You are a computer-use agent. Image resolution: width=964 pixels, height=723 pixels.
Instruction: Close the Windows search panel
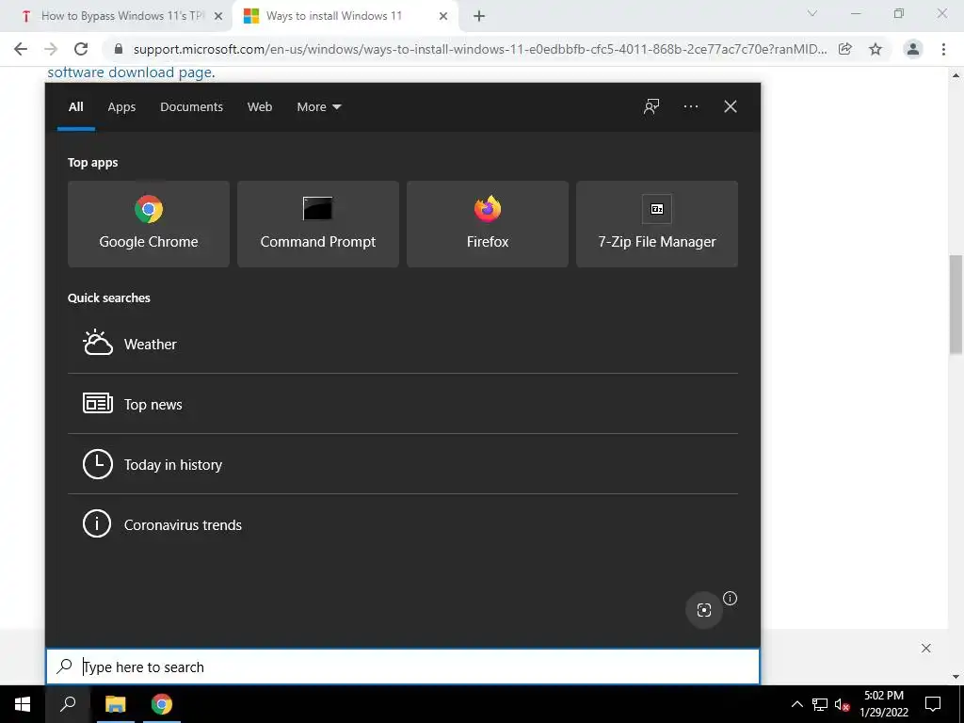click(x=731, y=106)
